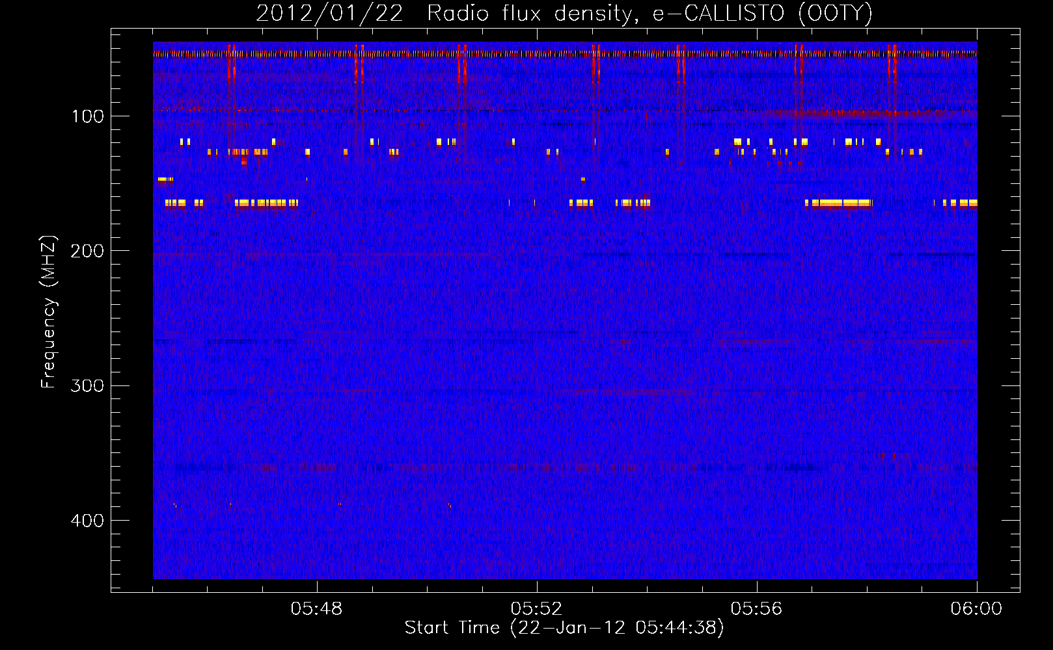Click the 100 frequency tick label
The height and width of the screenshot is (650, 1053).
coord(88,116)
